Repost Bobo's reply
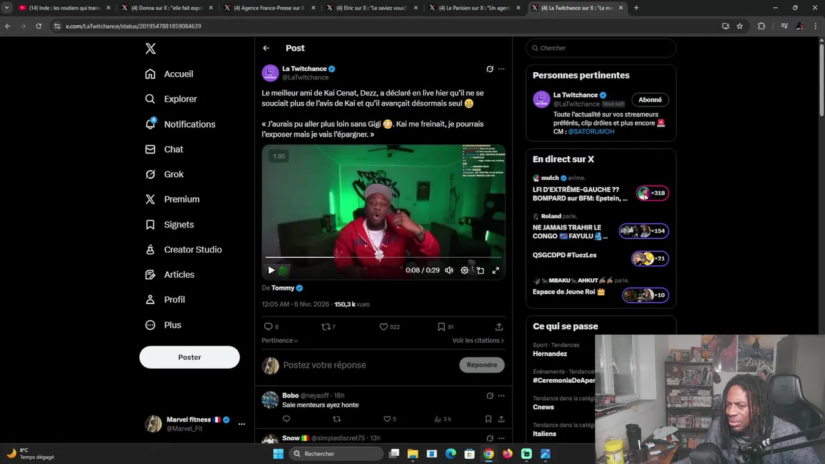This screenshot has width=825, height=464. (x=336, y=419)
